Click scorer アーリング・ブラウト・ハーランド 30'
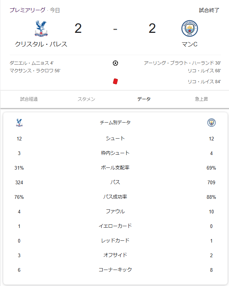The height and width of the screenshot is (286, 229). (x=182, y=63)
